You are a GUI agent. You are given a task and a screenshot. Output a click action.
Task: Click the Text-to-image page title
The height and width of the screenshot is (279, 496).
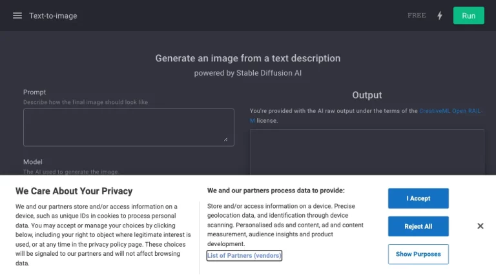(x=53, y=15)
